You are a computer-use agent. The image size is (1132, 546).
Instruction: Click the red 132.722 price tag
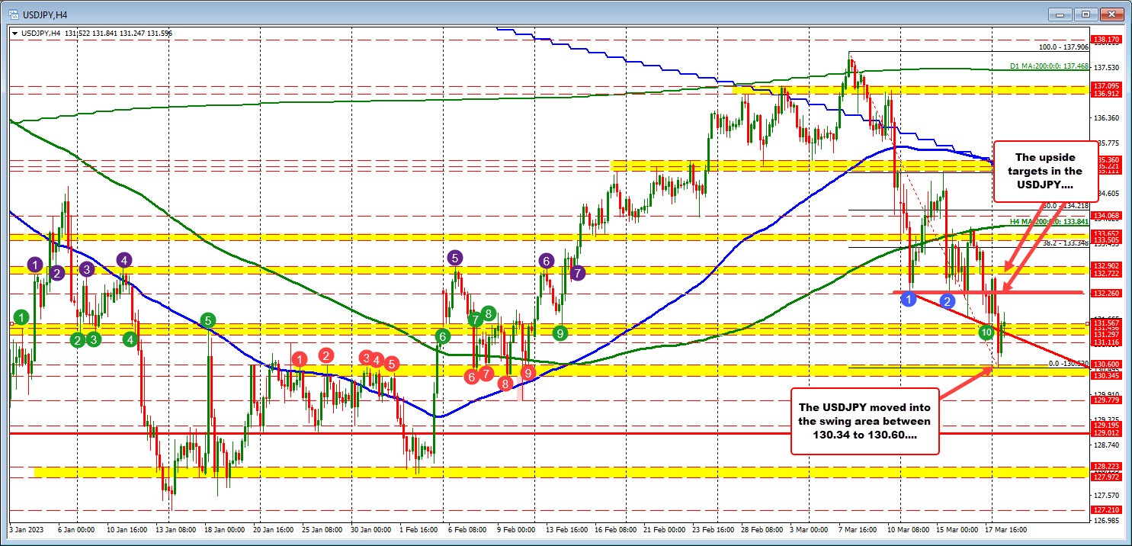pyautogui.click(x=1105, y=273)
